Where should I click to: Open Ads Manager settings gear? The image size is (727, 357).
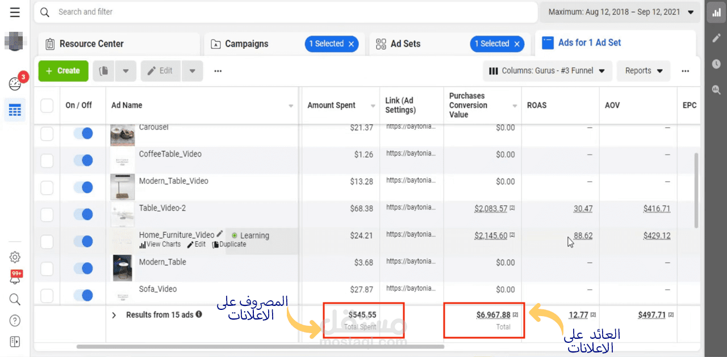click(15, 257)
